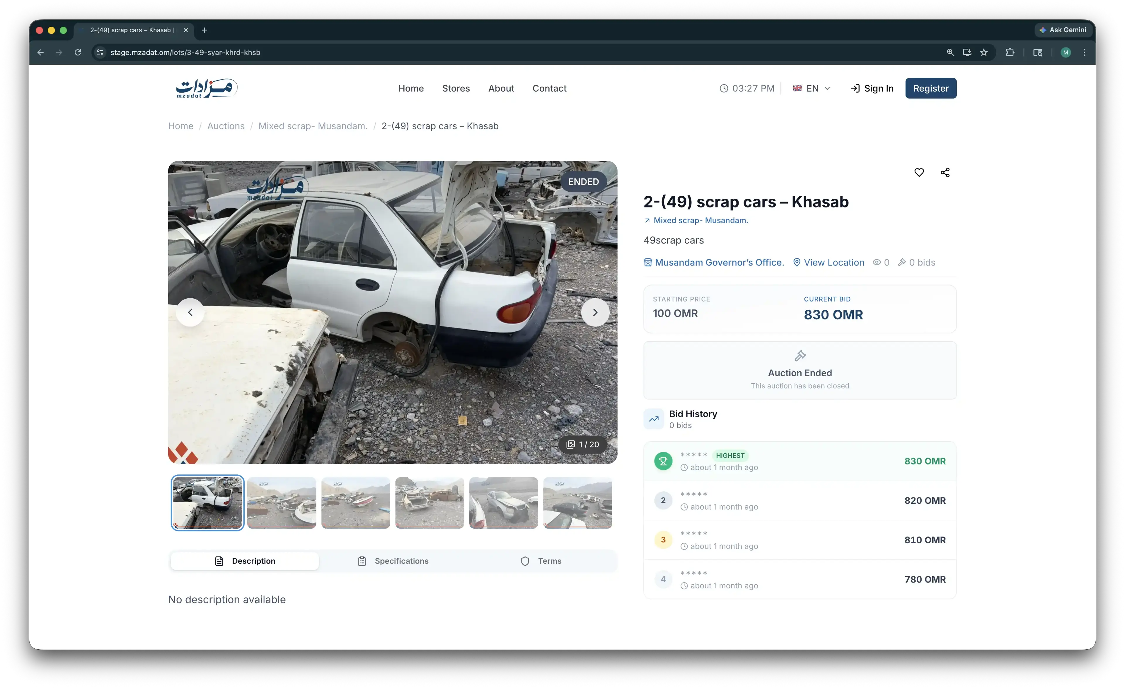Open the Terms tab
The width and height of the screenshot is (1125, 688).
click(x=541, y=561)
